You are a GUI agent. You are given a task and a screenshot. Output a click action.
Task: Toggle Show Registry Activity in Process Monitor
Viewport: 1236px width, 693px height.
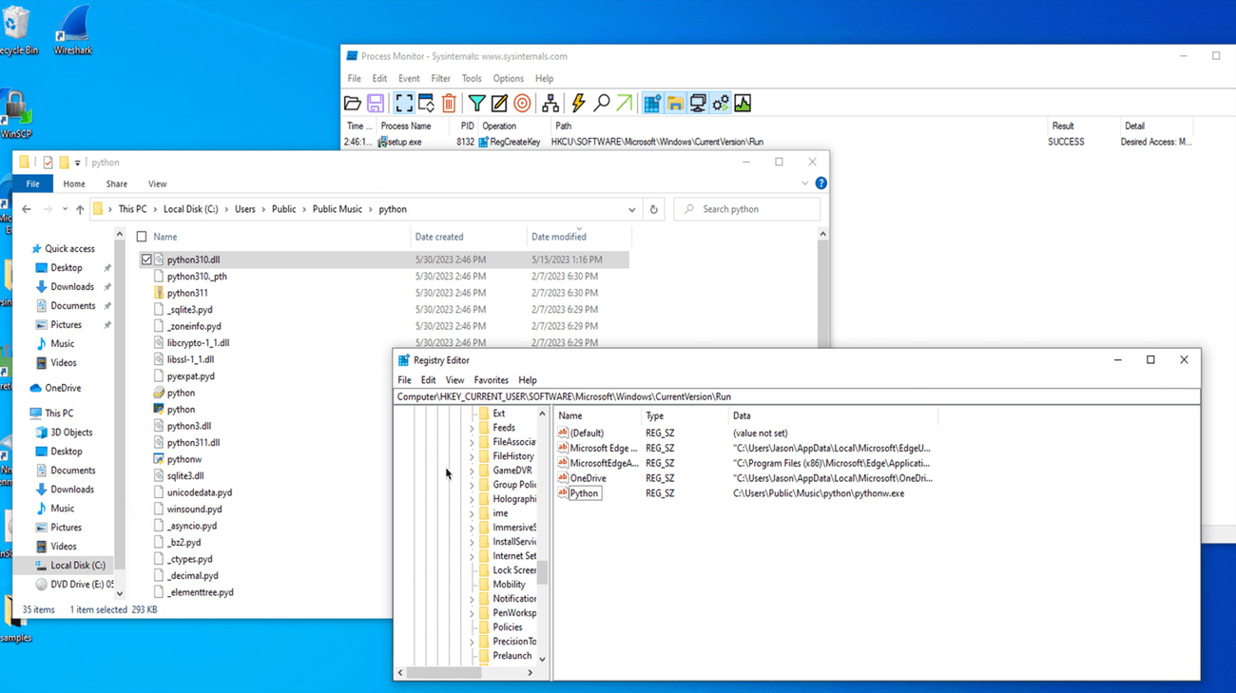tap(652, 104)
